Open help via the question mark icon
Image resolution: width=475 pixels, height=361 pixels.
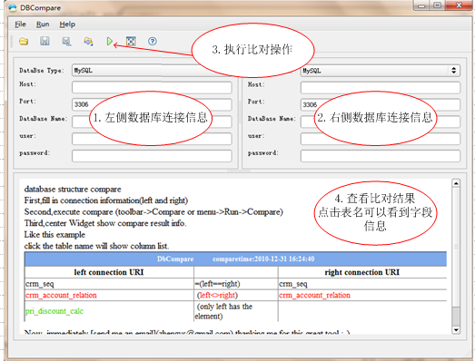click(x=153, y=41)
